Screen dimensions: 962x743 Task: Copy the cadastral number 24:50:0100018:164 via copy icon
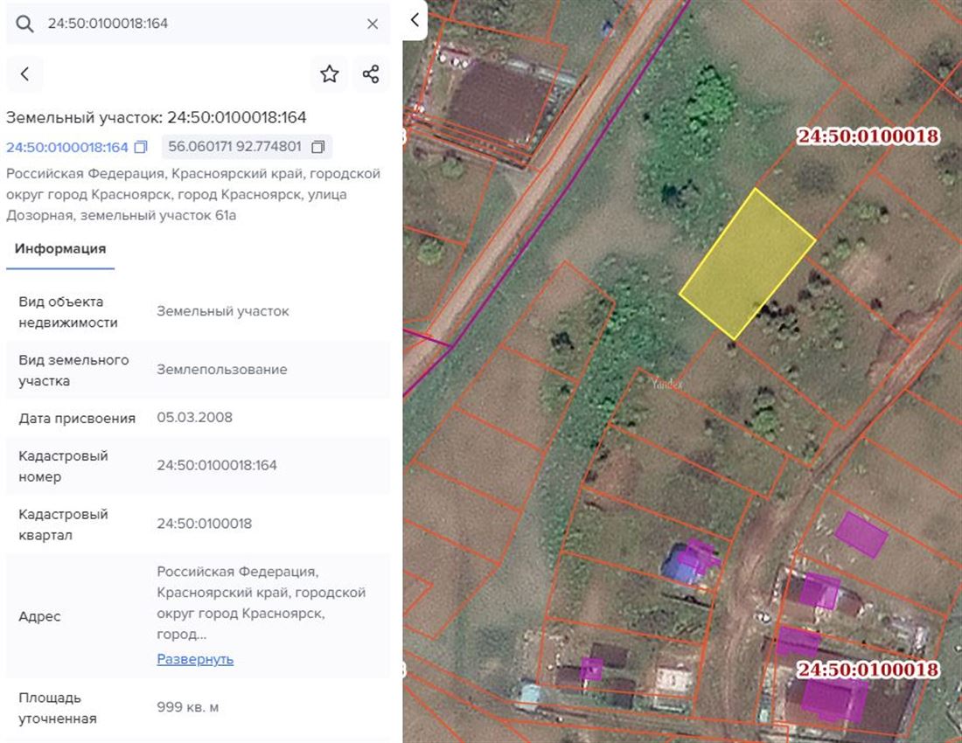[x=141, y=147]
